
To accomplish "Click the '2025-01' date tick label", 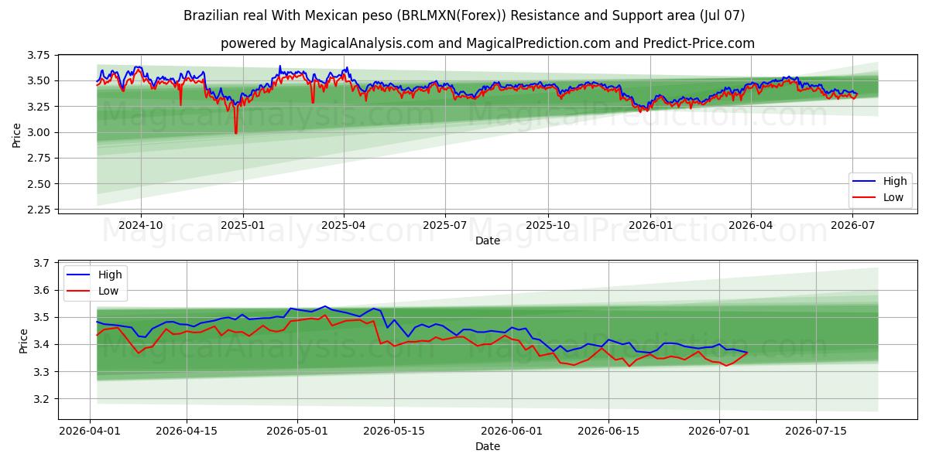I will click(243, 225).
